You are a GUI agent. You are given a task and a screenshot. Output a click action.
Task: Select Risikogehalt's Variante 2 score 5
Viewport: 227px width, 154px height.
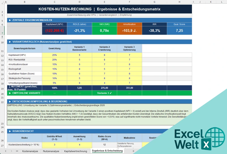click(104, 69)
